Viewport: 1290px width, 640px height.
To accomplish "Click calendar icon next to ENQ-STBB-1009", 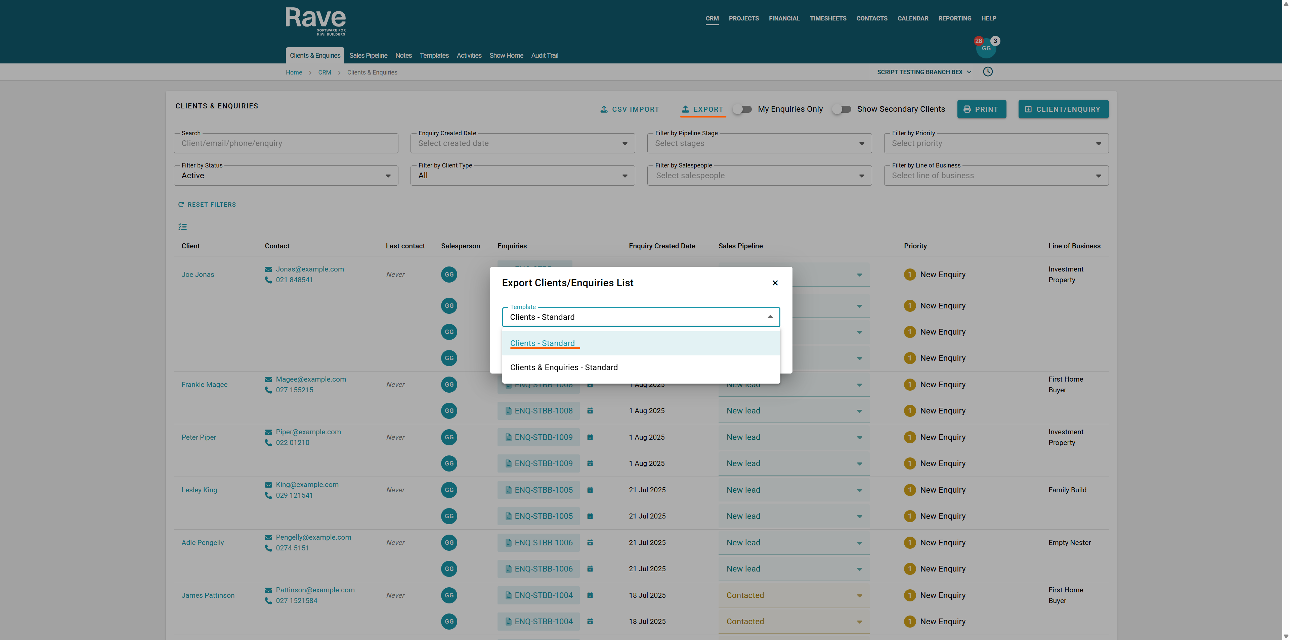I will pyautogui.click(x=590, y=437).
